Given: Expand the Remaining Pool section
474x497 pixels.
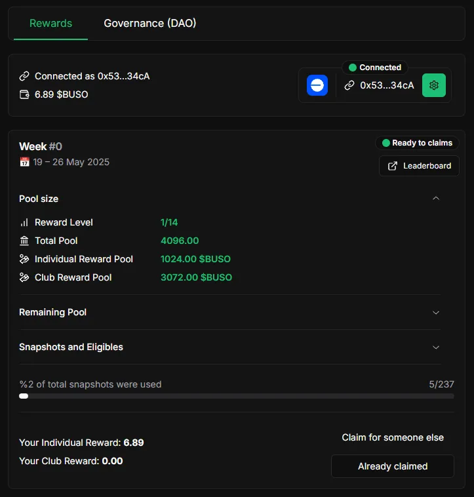Looking at the screenshot, I should pyautogui.click(x=436, y=313).
